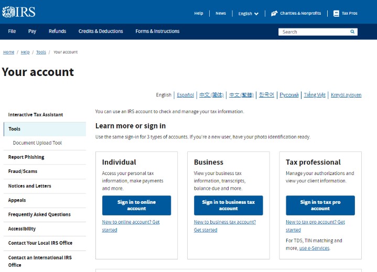Open Interactive Tax Assistant in sidebar
The width and height of the screenshot is (377, 272).
[x=35, y=115]
